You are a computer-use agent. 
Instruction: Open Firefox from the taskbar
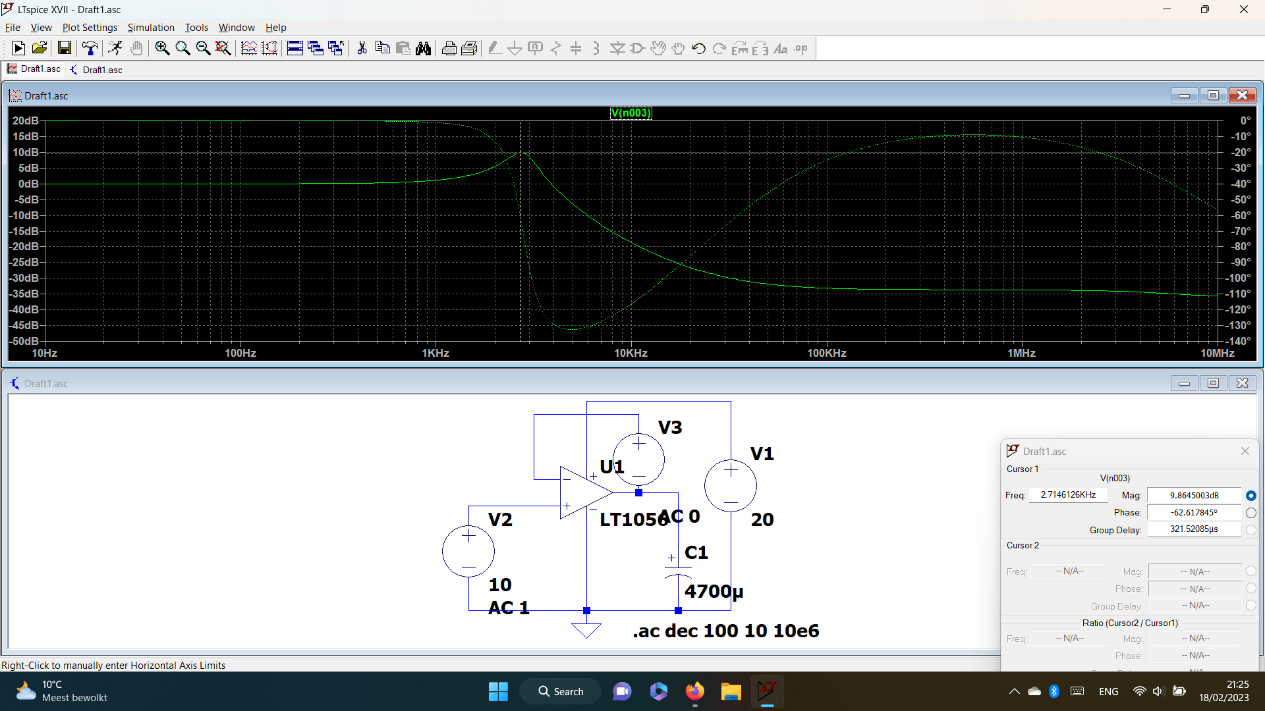click(x=694, y=691)
